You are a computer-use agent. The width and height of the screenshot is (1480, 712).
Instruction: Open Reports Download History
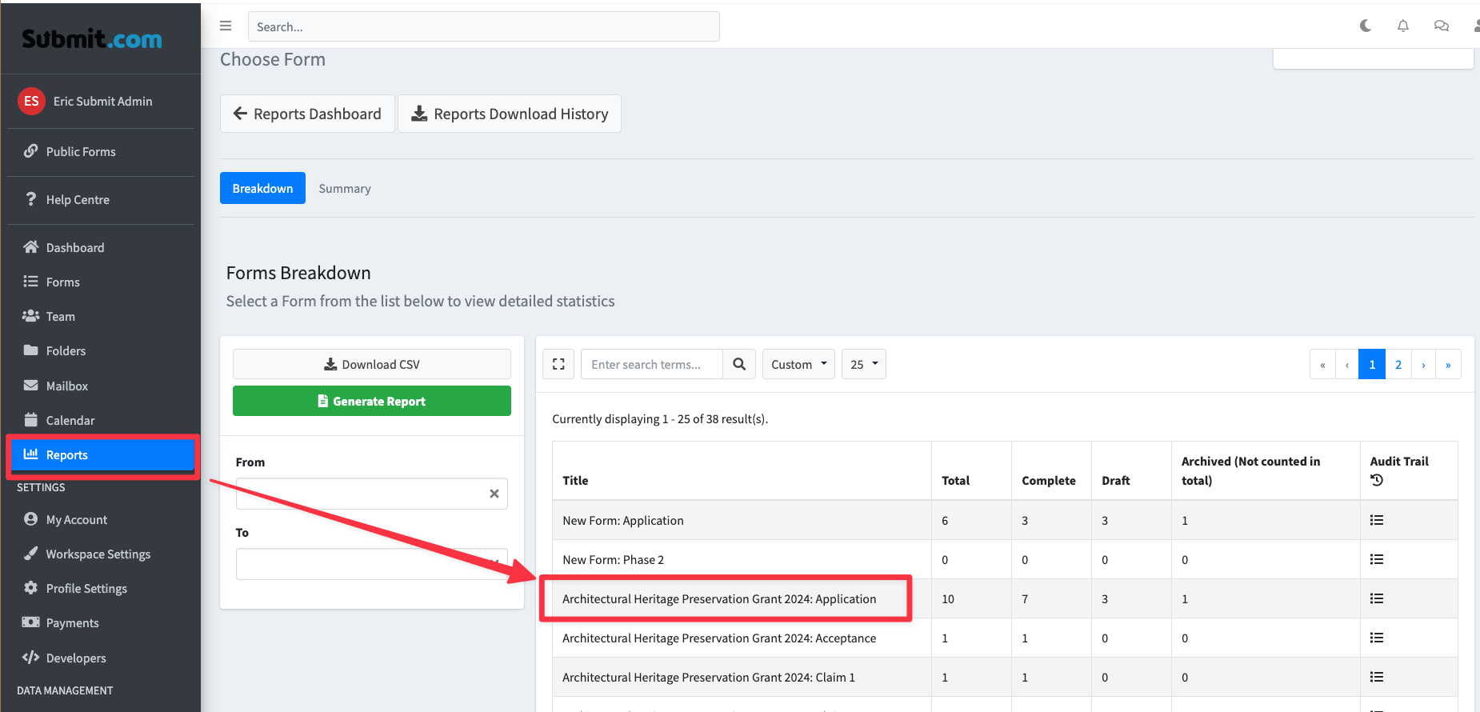click(x=510, y=114)
